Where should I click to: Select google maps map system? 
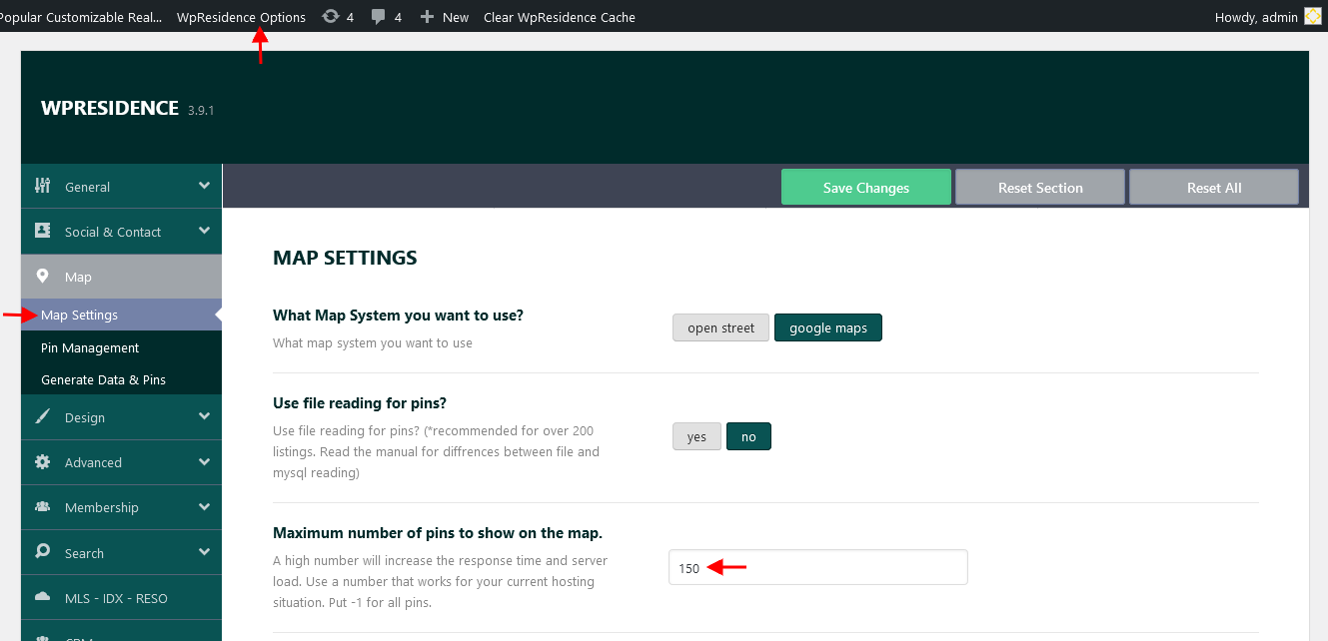click(x=828, y=327)
